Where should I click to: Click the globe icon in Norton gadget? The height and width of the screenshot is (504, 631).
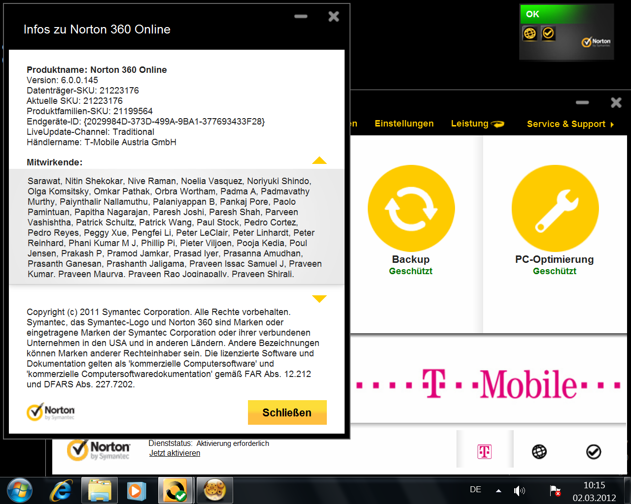pos(530,33)
